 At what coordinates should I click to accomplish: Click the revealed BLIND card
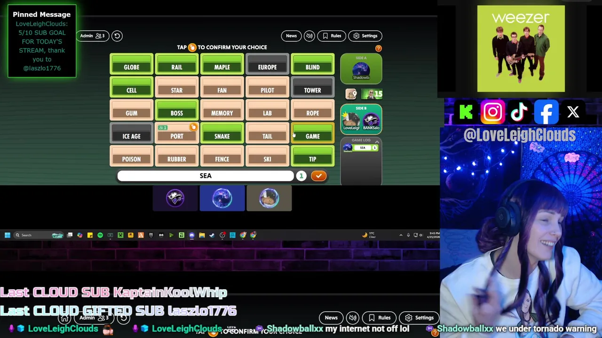pos(313,65)
